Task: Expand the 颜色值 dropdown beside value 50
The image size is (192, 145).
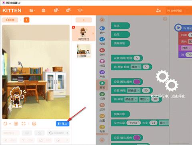Action: pos(134,90)
